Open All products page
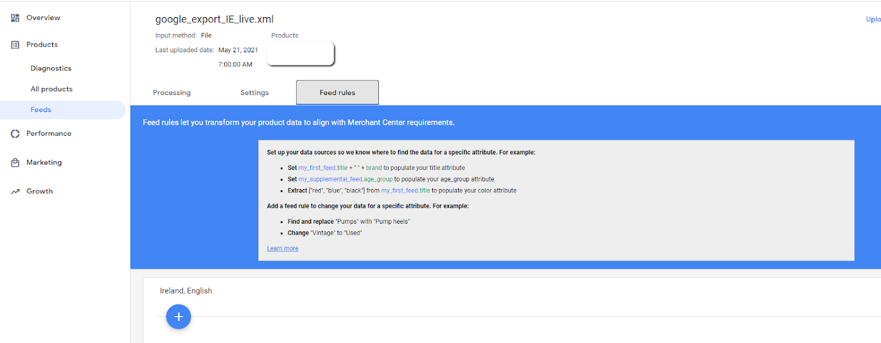Viewport: 881px width, 343px height. (51, 89)
